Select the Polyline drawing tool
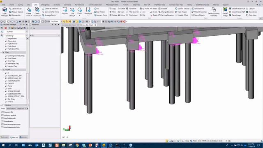263x148 pixels. pos(65,11)
